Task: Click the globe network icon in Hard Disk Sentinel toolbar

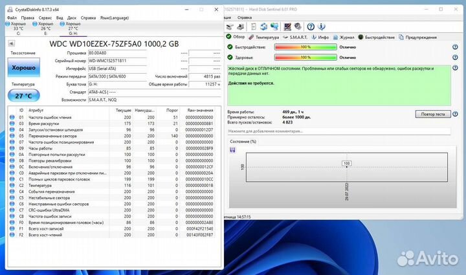Action: tap(274, 27)
